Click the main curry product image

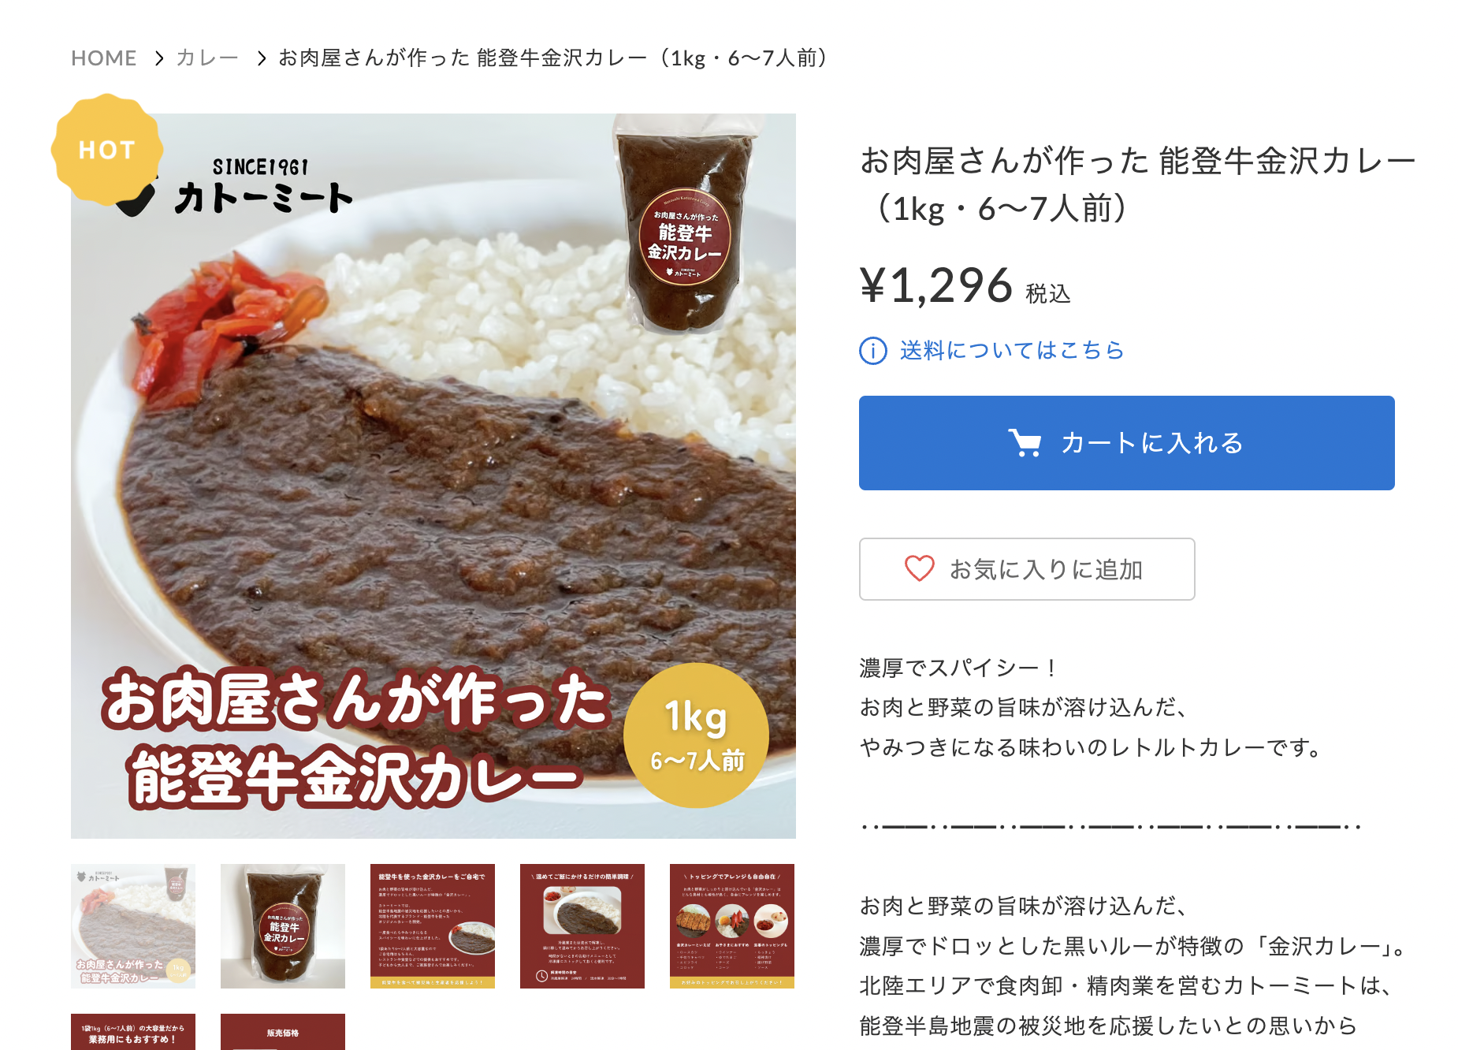tap(433, 476)
